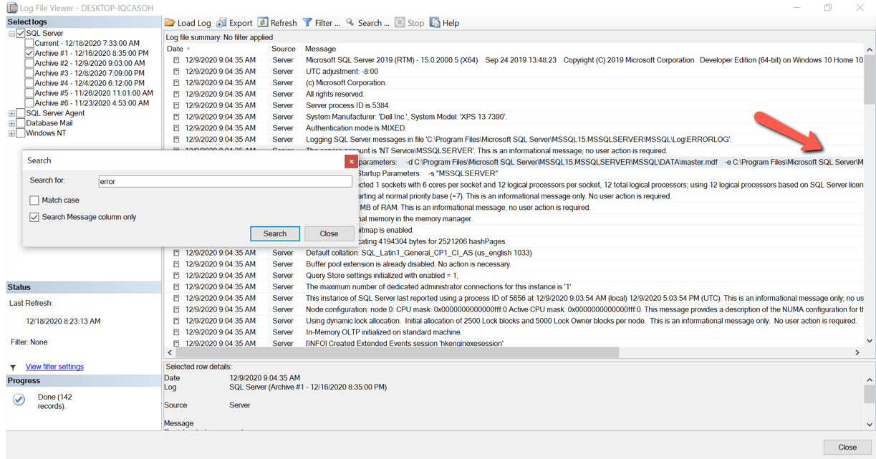Click the Source column header

[285, 49]
